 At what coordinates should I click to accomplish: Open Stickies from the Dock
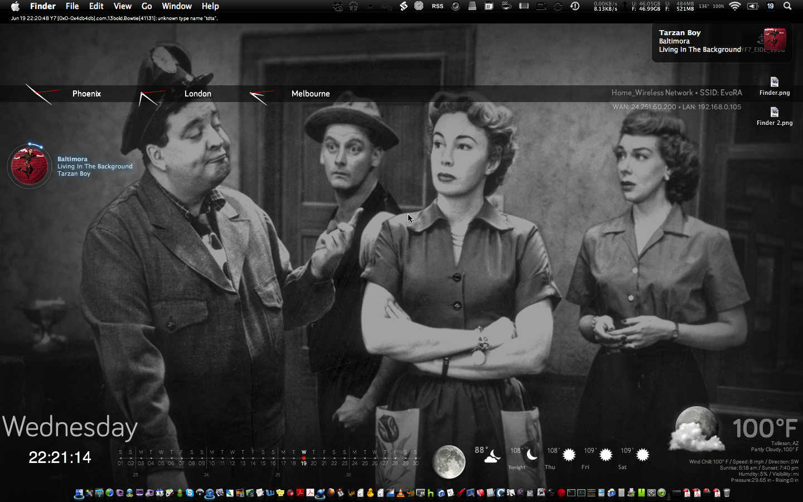(280, 493)
